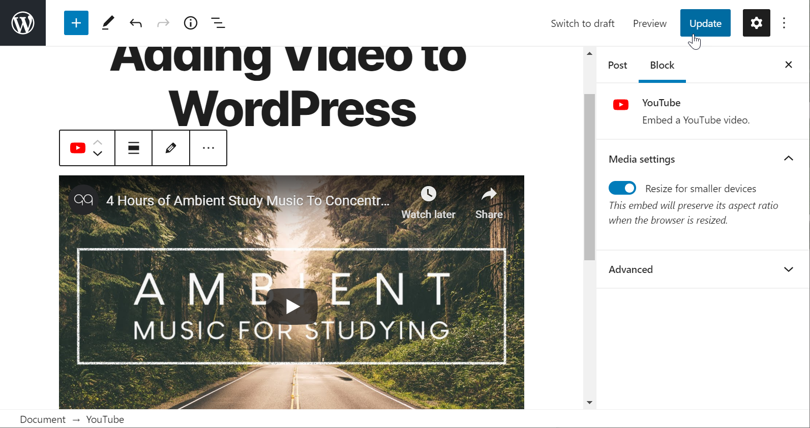Open the video title link

(248, 201)
